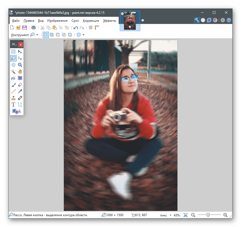Open the Слои menu
Image resolution: width=241 pixels, height=227 pixels.
tap(75, 21)
